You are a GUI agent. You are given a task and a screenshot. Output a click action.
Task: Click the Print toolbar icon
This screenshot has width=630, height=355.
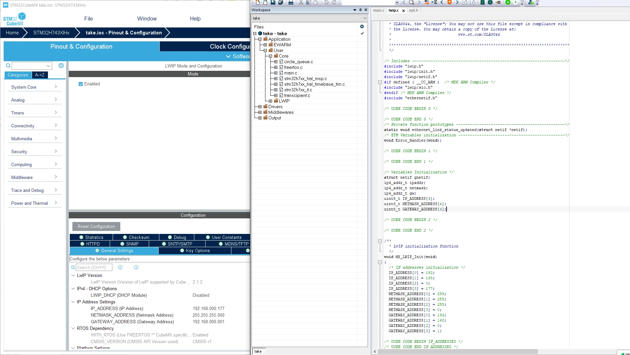click(x=291, y=2)
